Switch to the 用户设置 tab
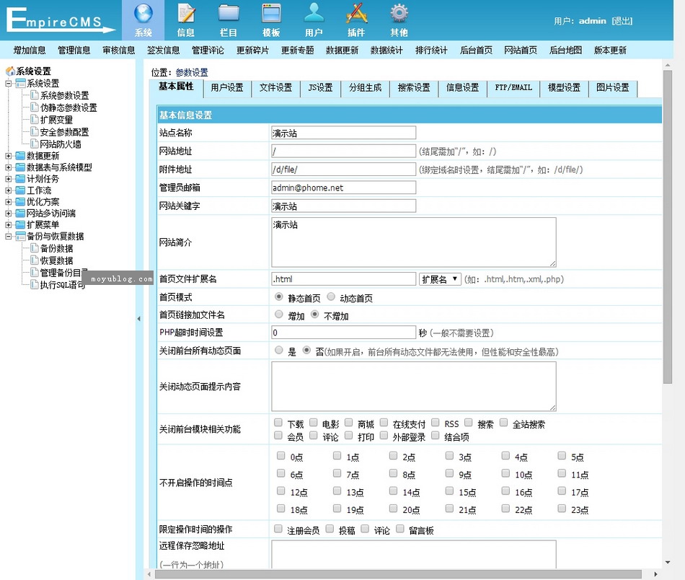 [x=227, y=88]
